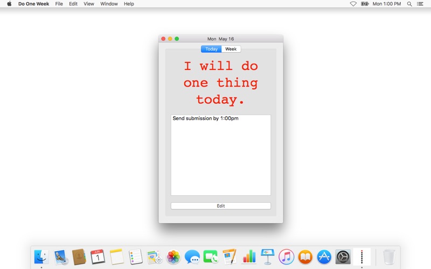Viewport: 431px width, 269px height.
Task: Open the App Store icon
Action: (324, 257)
